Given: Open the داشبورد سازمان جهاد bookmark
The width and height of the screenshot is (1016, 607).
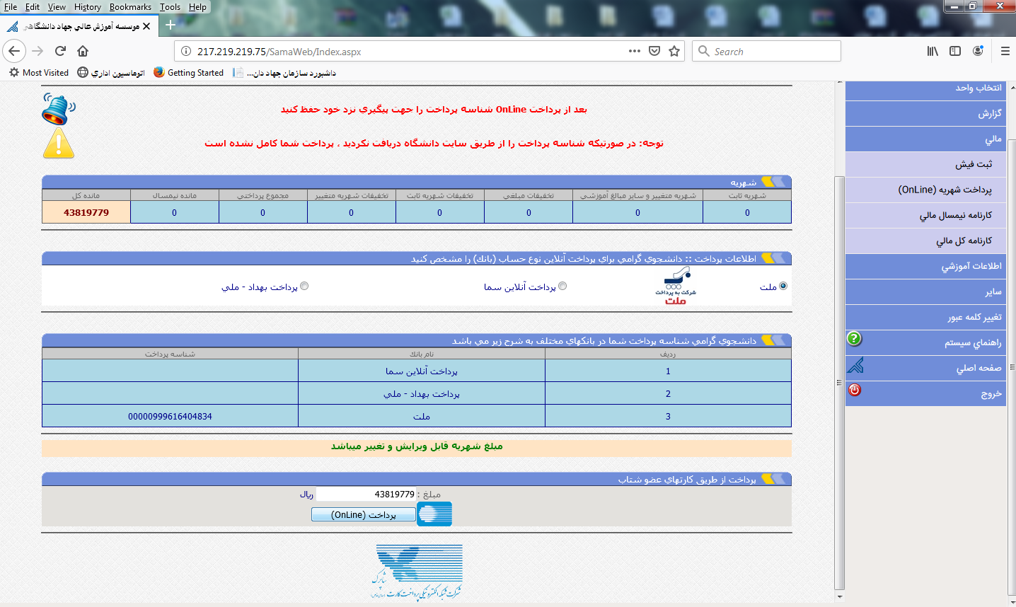Looking at the screenshot, I should (x=284, y=72).
